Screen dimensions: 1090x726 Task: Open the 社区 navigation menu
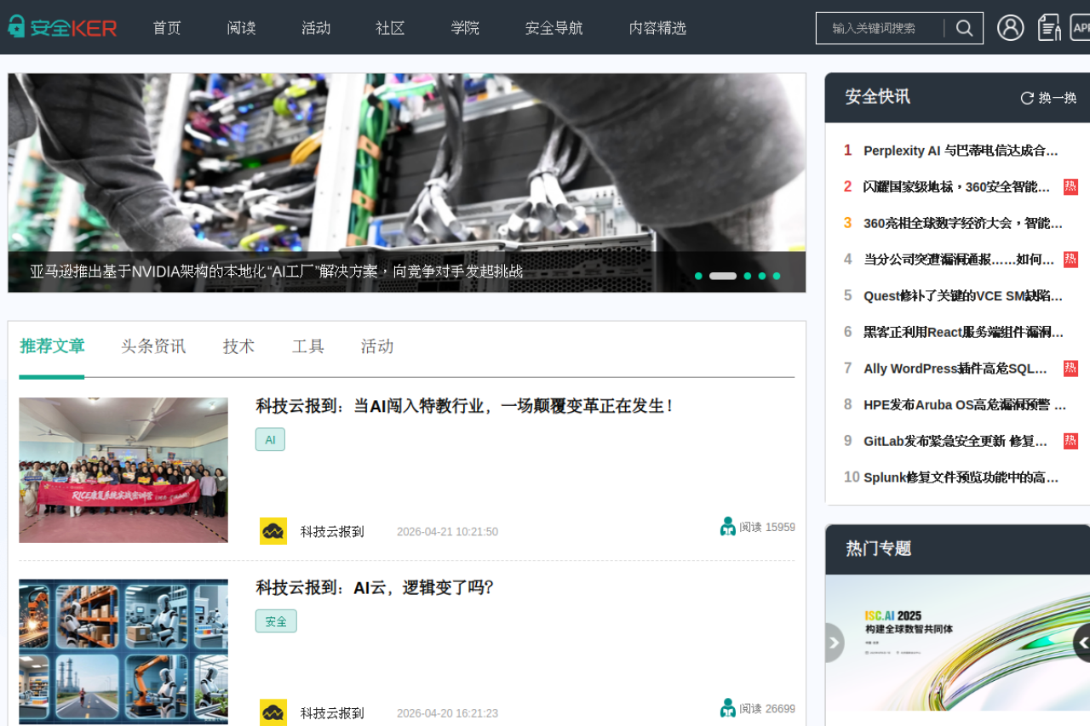click(390, 28)
